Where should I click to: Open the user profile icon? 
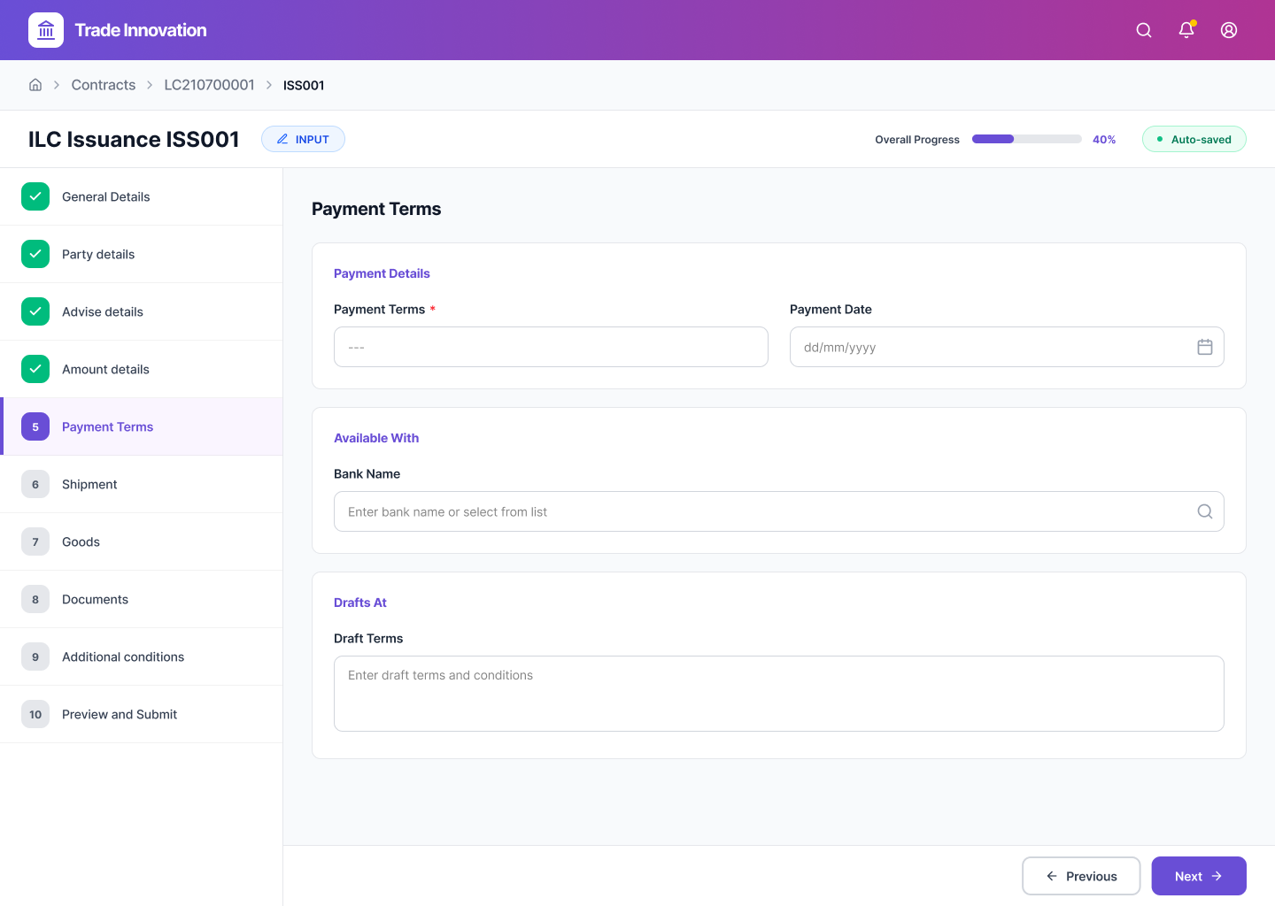1228,29
